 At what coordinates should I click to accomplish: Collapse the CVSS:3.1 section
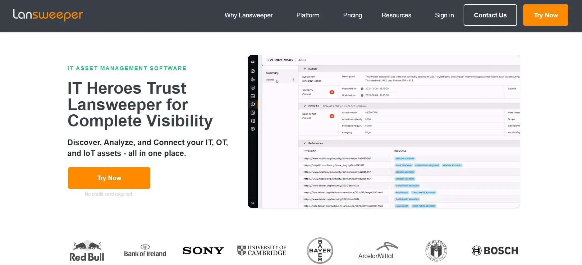tap(305, 106)
